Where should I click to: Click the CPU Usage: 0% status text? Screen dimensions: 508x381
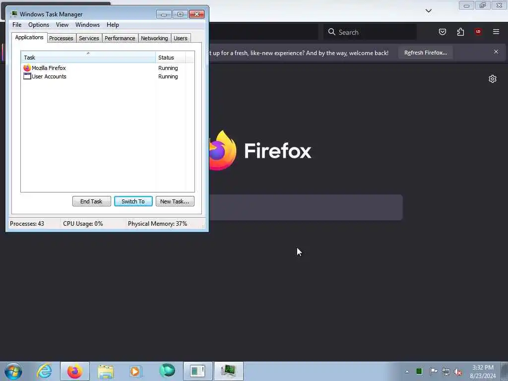point(83,224)
